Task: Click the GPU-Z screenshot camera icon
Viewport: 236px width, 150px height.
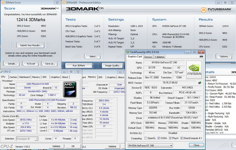Action: point(201,57)
